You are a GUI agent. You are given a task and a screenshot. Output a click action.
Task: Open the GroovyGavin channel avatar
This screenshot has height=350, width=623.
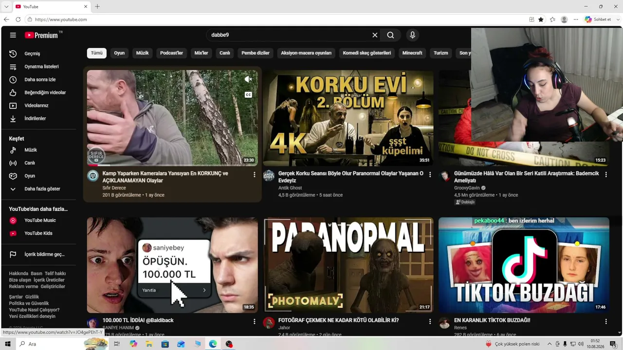point(444,176)
